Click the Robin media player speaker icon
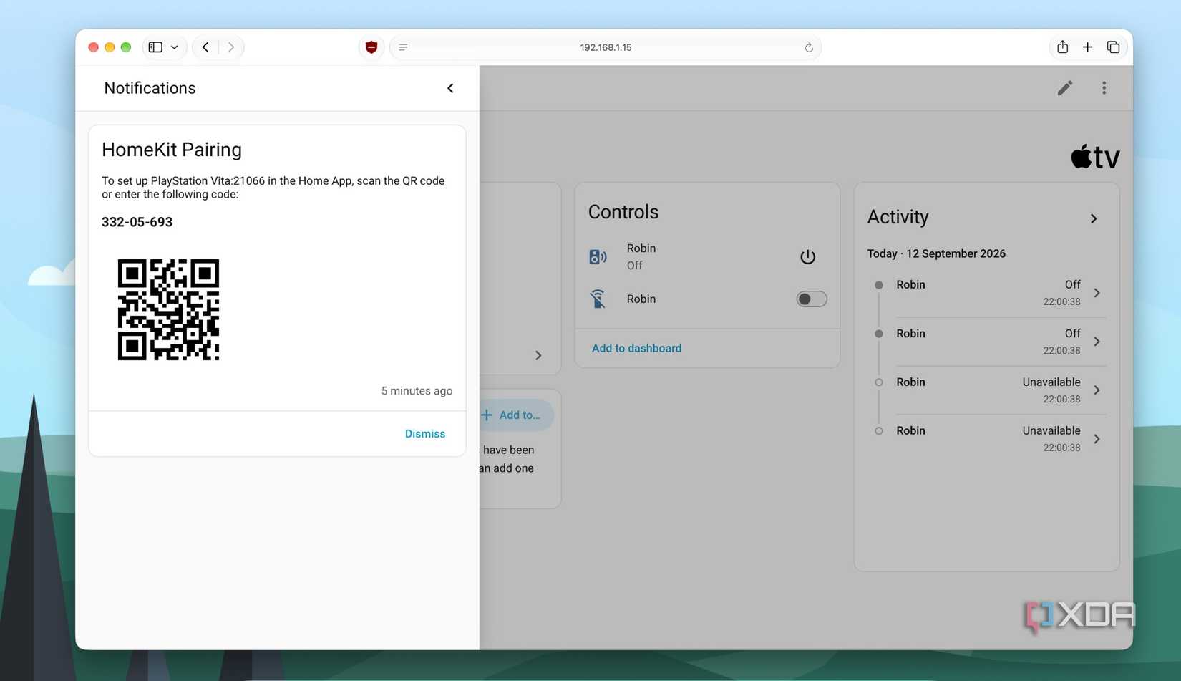 (x=598, y=257)
